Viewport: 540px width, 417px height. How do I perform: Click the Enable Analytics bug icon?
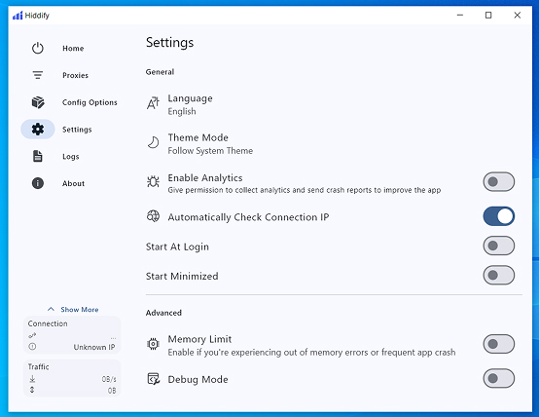tap(154, 181)
